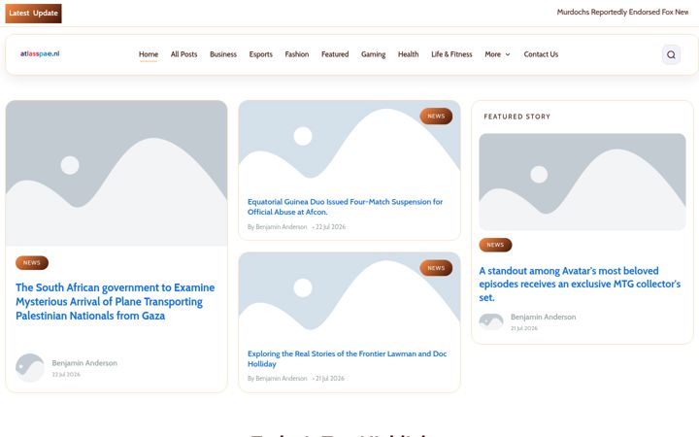Expand the More menu chevron
The image size is (699, 437).
[508, 54]
